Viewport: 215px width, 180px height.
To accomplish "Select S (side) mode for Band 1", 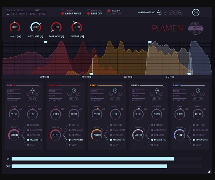I will 36,99.
